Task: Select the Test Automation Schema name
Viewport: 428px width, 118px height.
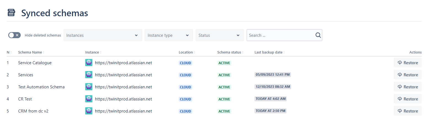Action: [x=41, y=87]
